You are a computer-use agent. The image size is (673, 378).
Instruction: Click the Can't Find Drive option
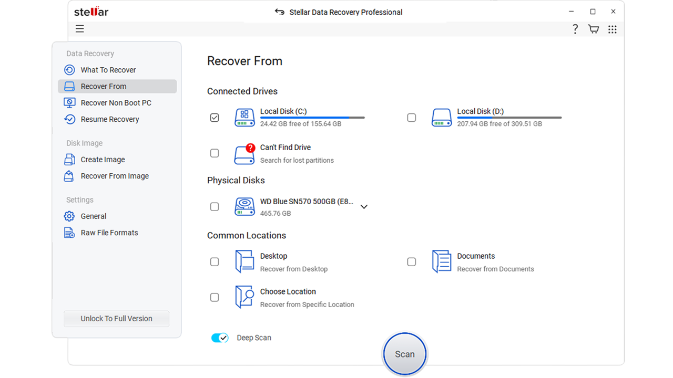pyautogui.click(x=285, y=148)
